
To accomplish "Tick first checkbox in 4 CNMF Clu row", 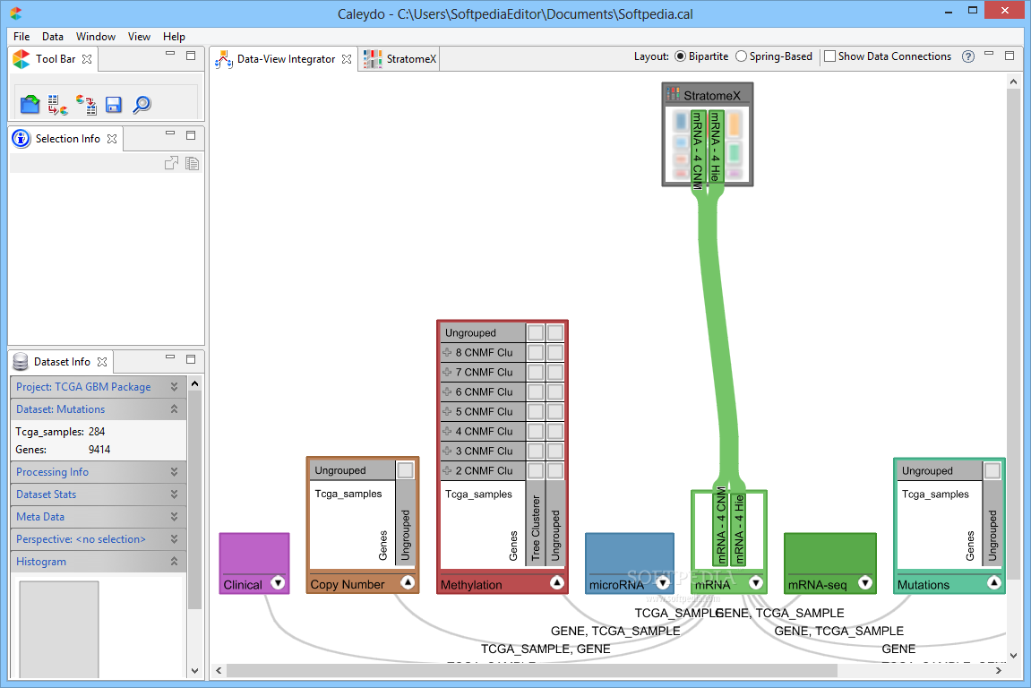I will pos(536,432).
